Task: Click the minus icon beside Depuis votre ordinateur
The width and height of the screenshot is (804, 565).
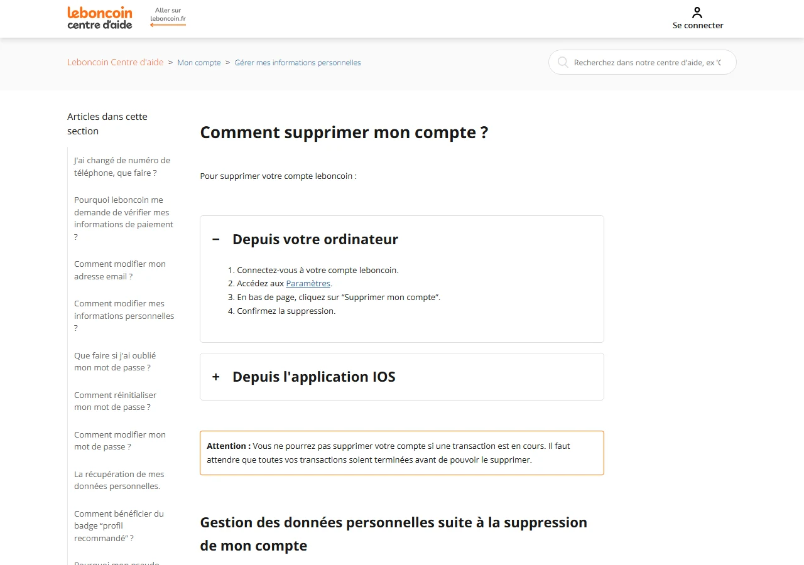Action: click(216, 239)
